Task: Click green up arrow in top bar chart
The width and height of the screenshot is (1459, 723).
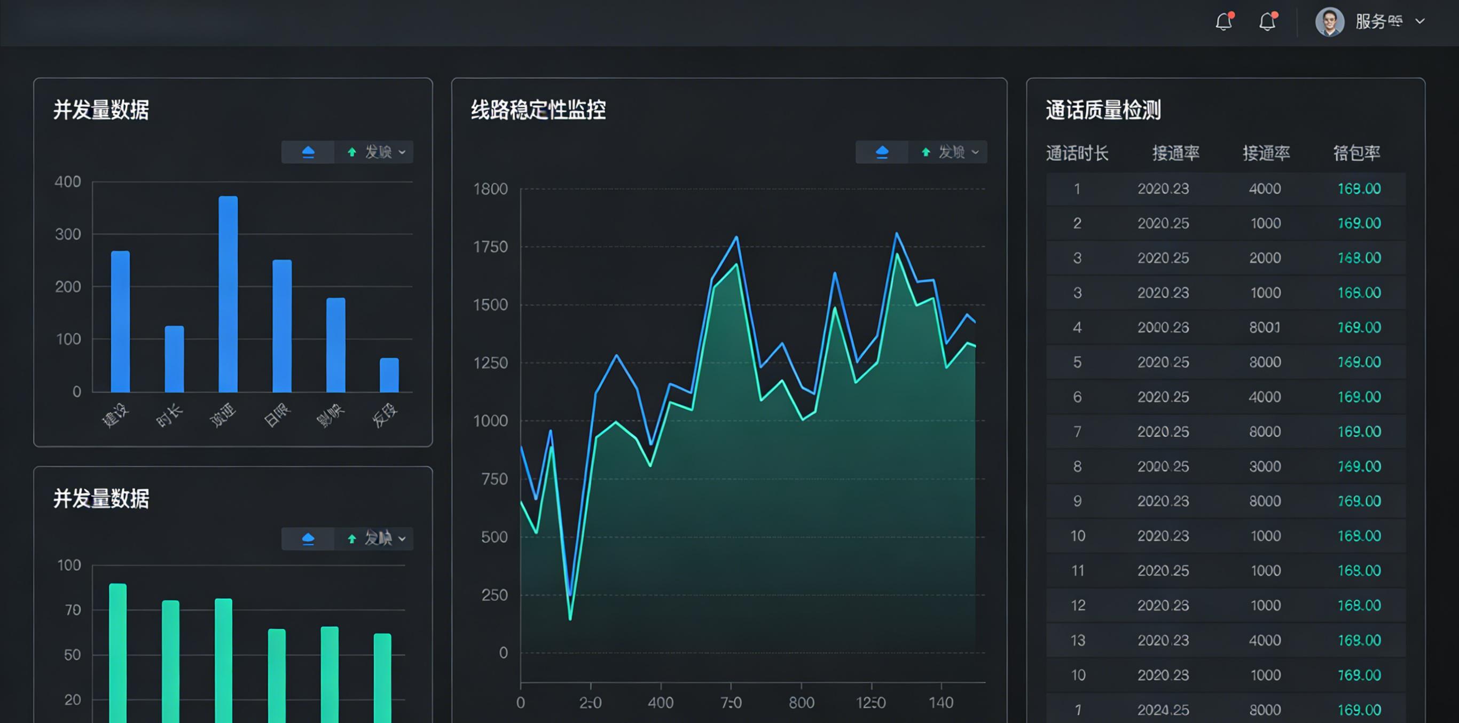Action: click(x=352, y=152)
